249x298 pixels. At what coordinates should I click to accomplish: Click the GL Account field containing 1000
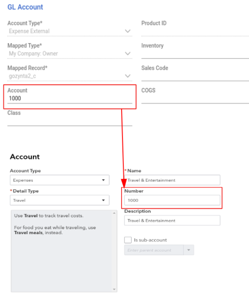pos(70,98)
